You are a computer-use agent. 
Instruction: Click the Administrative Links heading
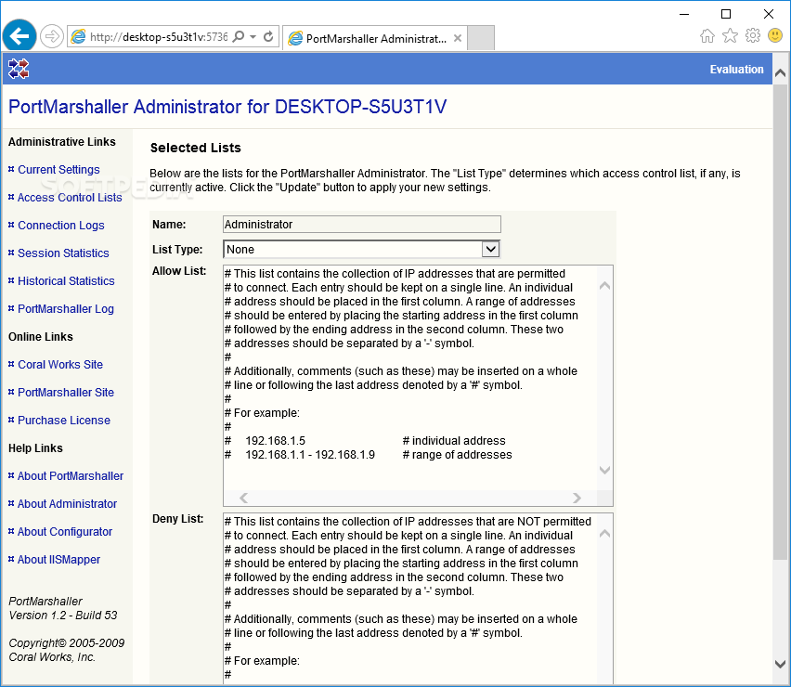62,142
